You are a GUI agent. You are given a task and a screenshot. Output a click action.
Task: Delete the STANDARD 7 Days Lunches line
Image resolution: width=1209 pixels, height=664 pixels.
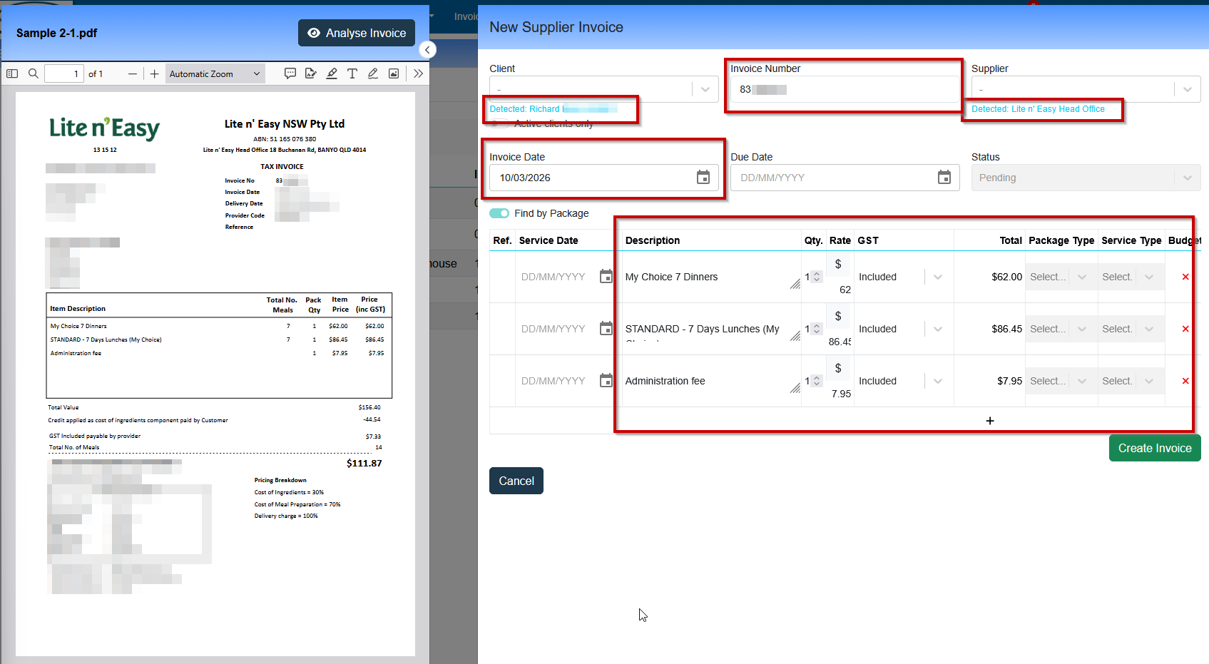1185,329
